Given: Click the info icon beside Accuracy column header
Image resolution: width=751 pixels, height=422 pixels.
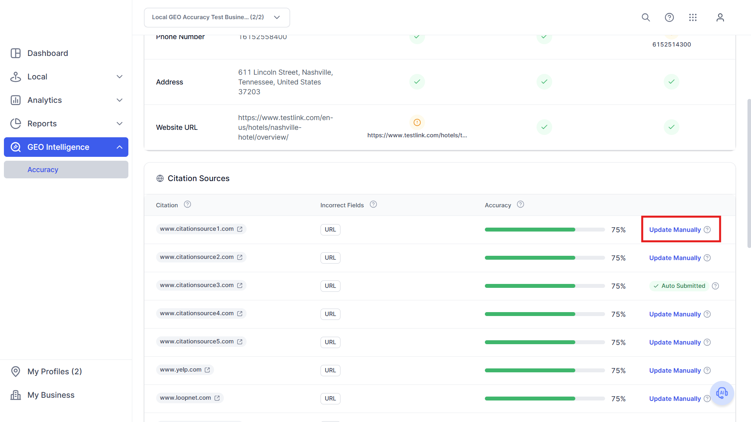Looking at the screenshot, I should (520, 205).
